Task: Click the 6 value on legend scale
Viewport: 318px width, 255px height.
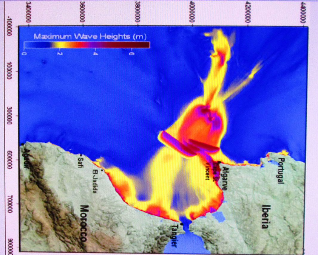Action: (x=131, y=54)
